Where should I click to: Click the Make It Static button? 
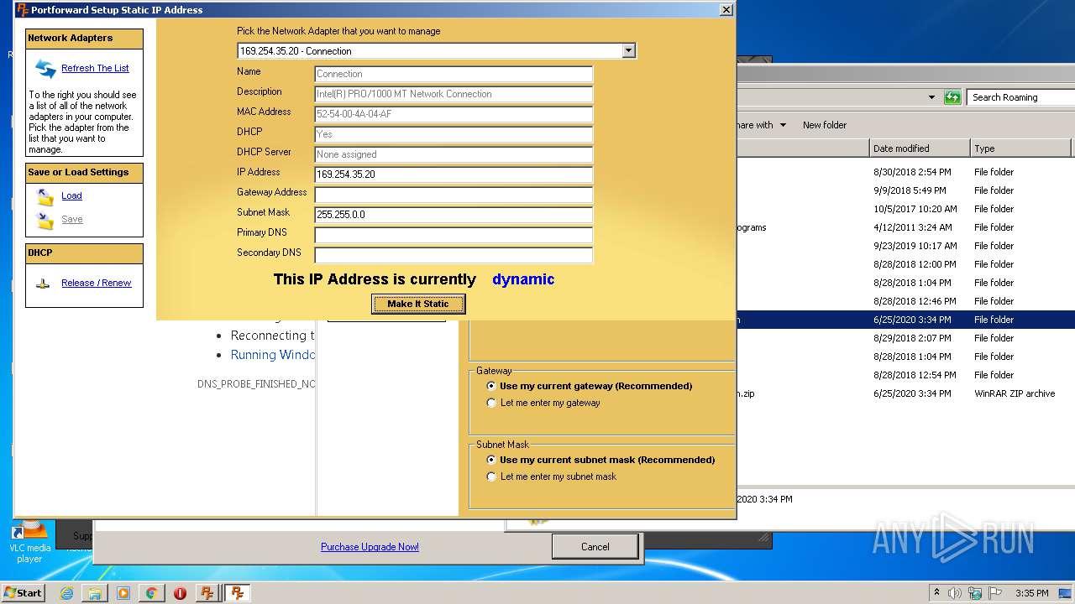click(x=418, y=304)
